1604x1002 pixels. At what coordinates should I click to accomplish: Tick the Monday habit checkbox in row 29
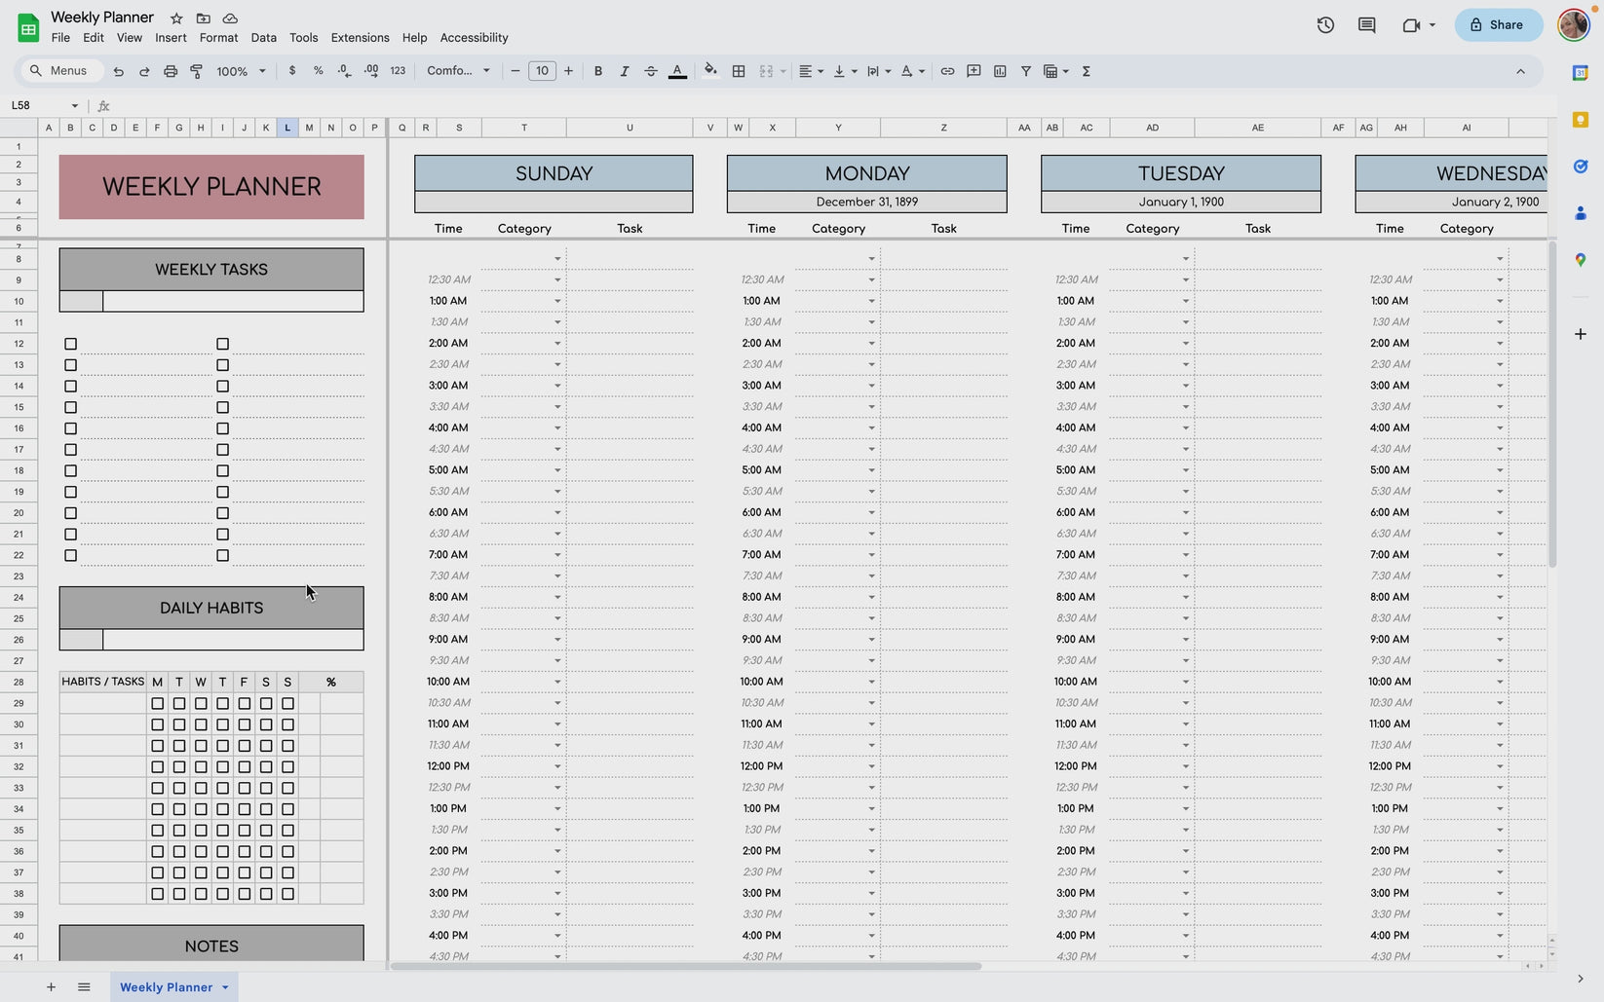click(157, 703)
